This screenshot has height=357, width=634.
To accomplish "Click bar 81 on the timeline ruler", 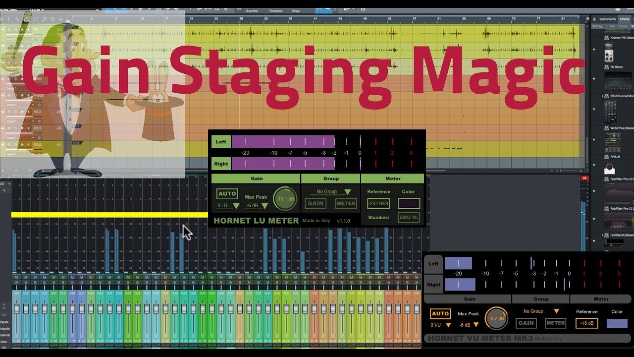I will [x=563, y=19].
